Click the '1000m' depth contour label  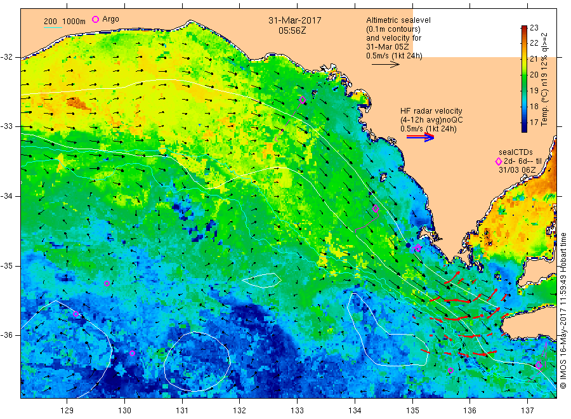tap(74, 22)
